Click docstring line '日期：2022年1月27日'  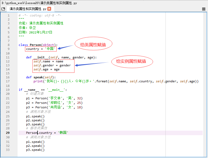(x=35, y=32)
